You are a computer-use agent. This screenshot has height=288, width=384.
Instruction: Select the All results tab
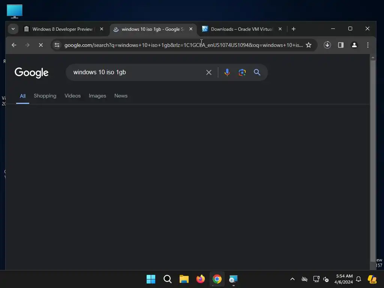22,96
